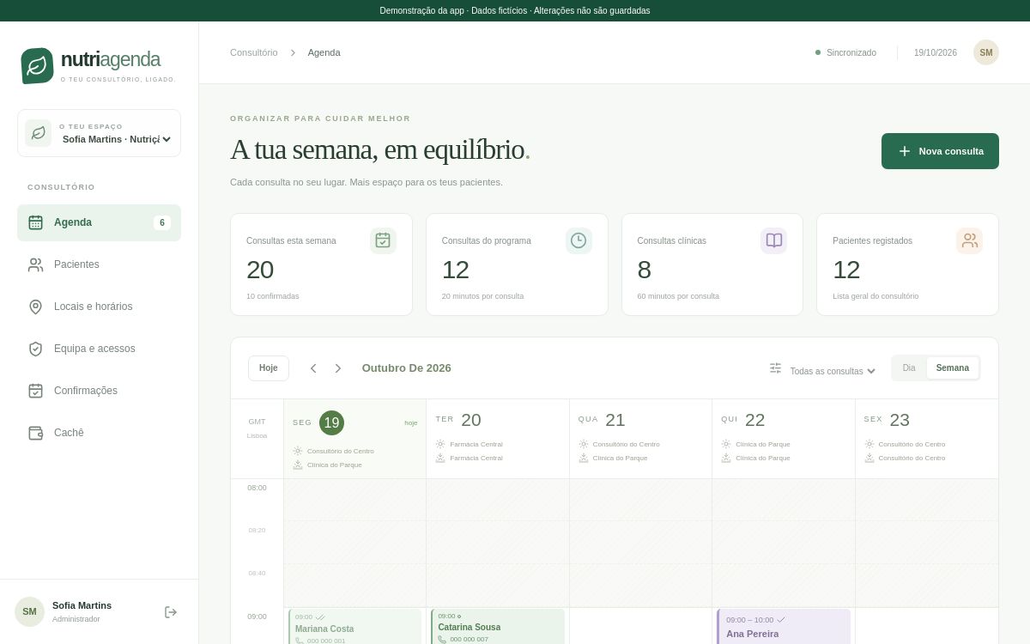Click Friday's morning sun icon for Consultório do Centro

pos(869,444)
